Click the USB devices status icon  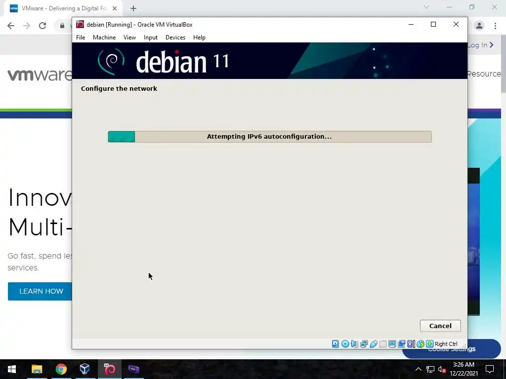(374, 344)
